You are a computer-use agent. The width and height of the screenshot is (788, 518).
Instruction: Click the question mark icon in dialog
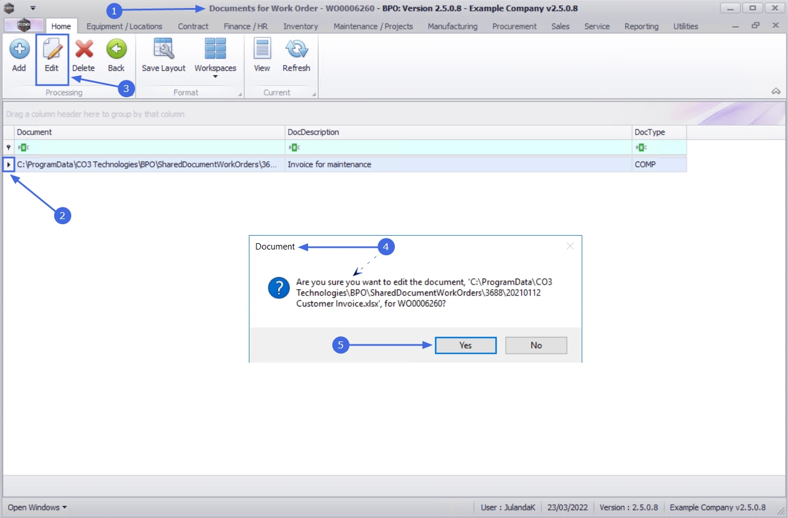click(279, 287)
